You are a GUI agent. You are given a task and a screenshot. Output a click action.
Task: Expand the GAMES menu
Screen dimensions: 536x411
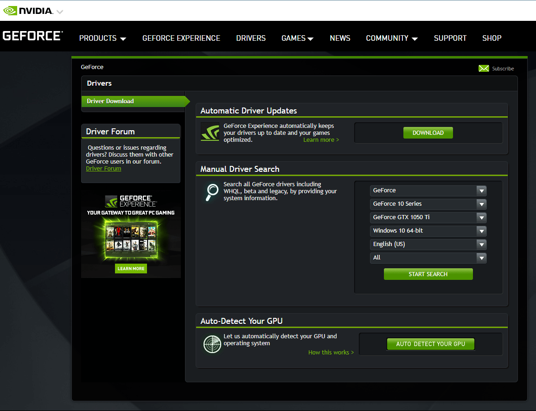pyautogui.click(x=297, y=38)
